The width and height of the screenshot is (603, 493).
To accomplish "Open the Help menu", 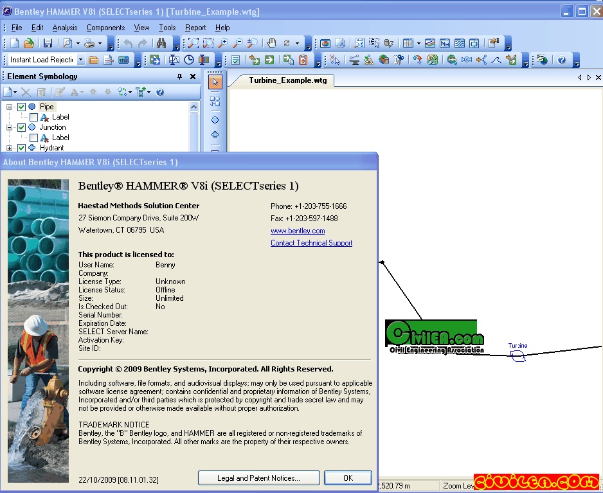I will point(222,28).
